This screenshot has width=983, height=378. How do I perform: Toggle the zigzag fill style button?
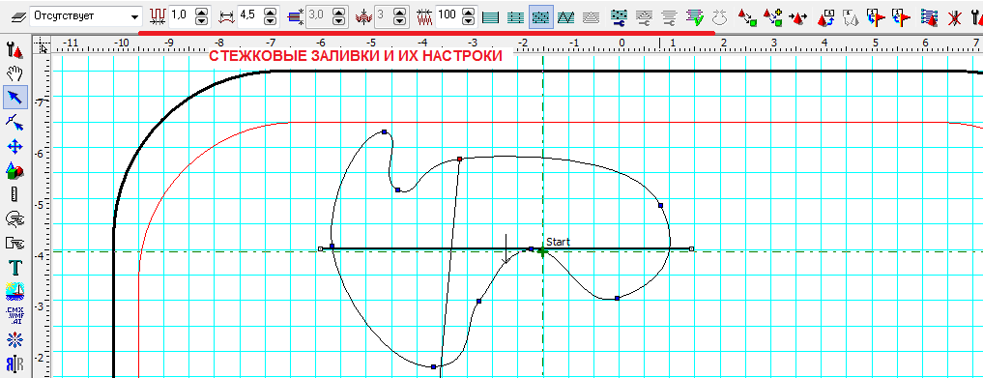[x=565, y=17]
